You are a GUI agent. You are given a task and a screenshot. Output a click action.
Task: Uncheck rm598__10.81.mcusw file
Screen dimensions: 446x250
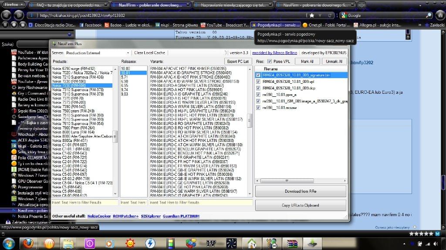point(258,108)
